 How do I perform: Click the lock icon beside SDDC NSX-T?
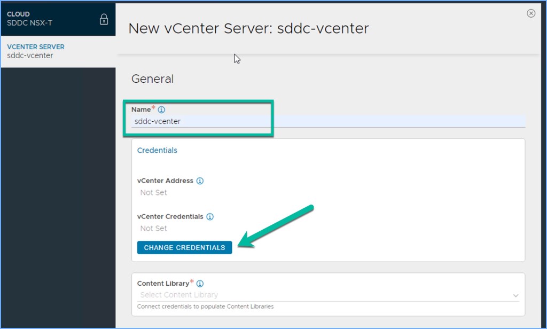(x=104, y=20)
